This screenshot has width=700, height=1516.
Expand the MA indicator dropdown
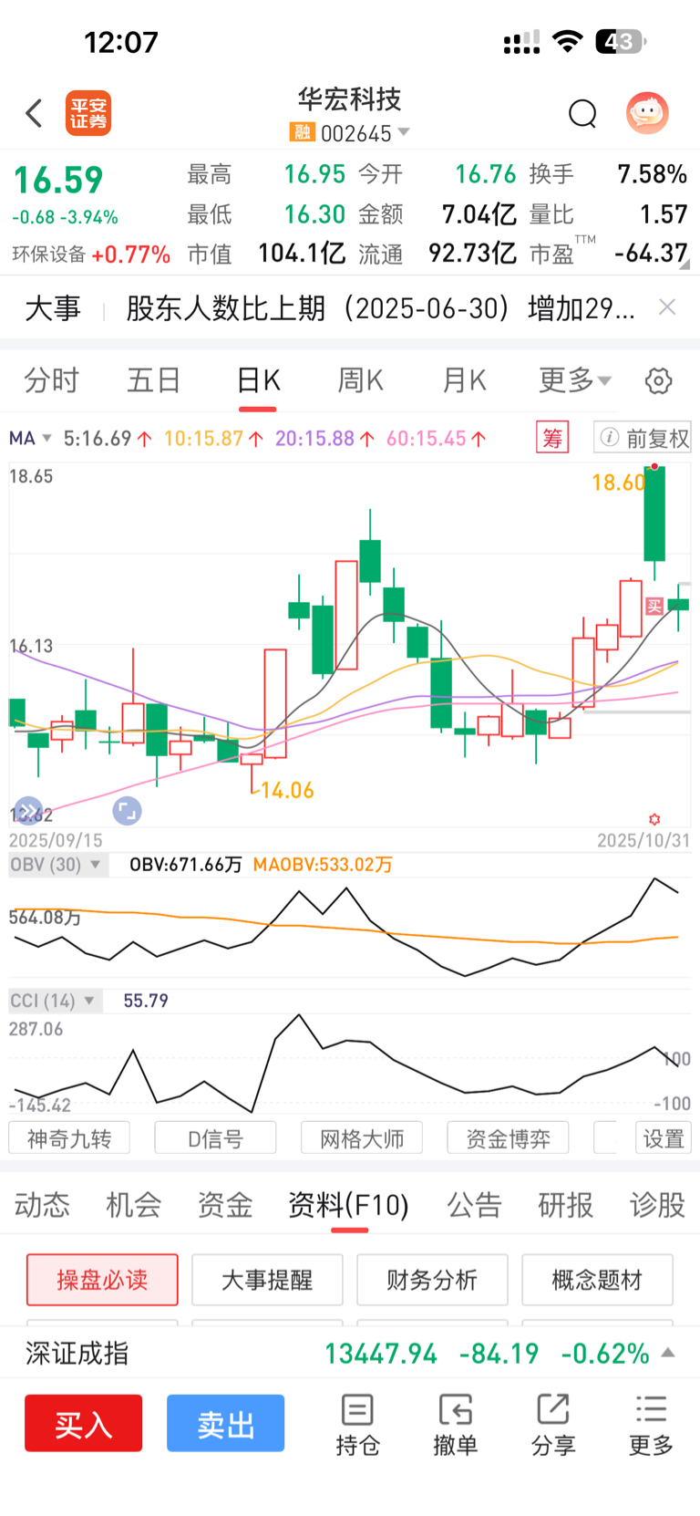tap(46, 438)
